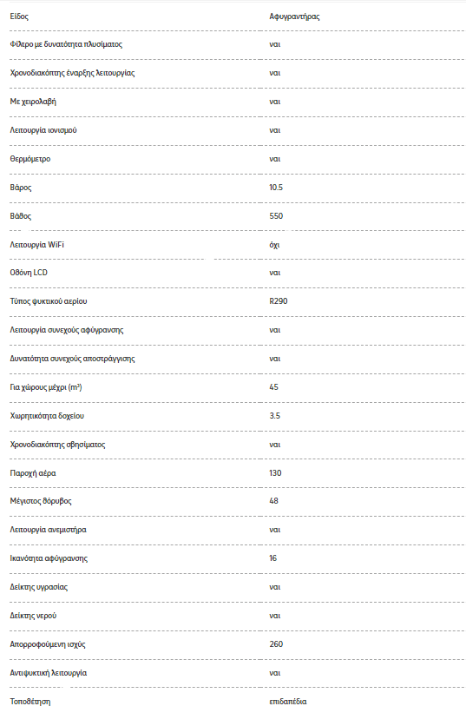
Task: Click the weight value 10.5
Action: (x=276, y=188)
